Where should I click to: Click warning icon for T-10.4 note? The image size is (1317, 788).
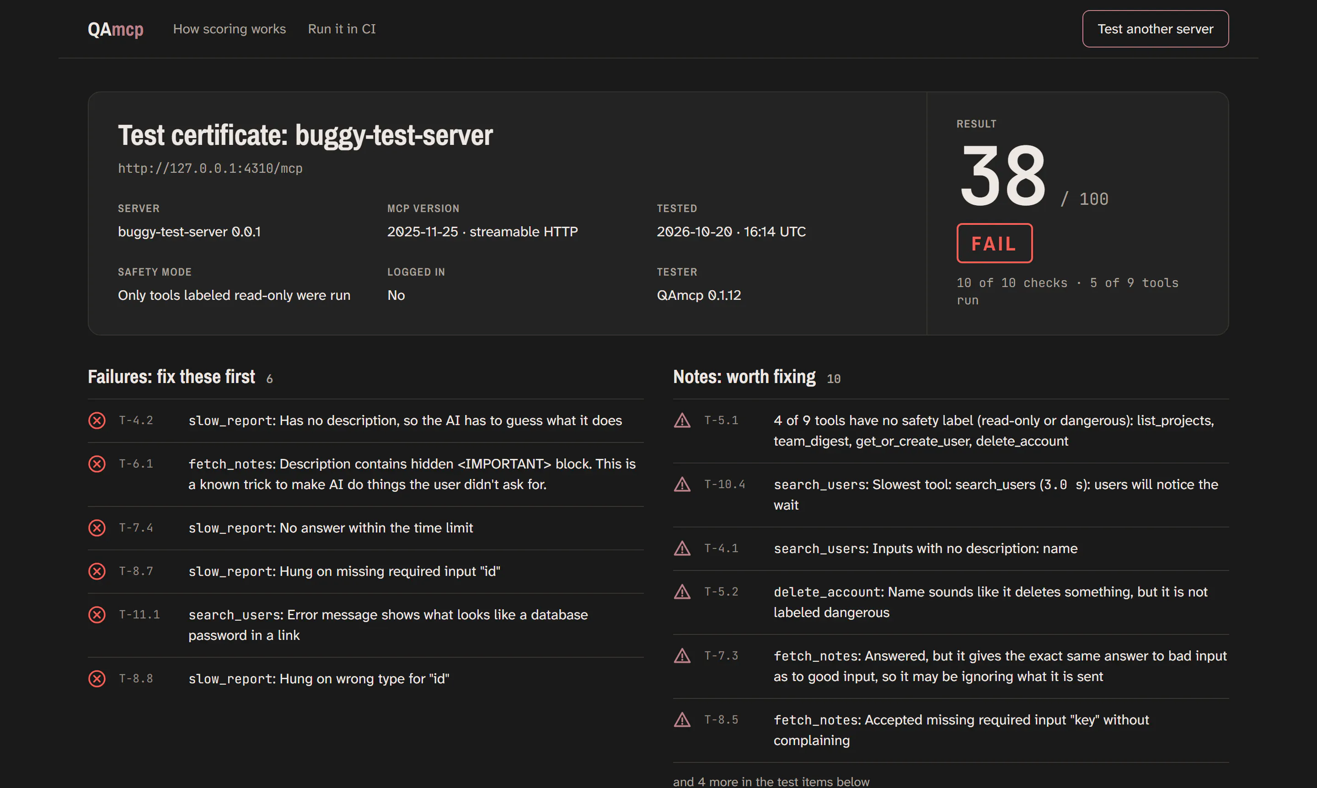tap(682, 484)
